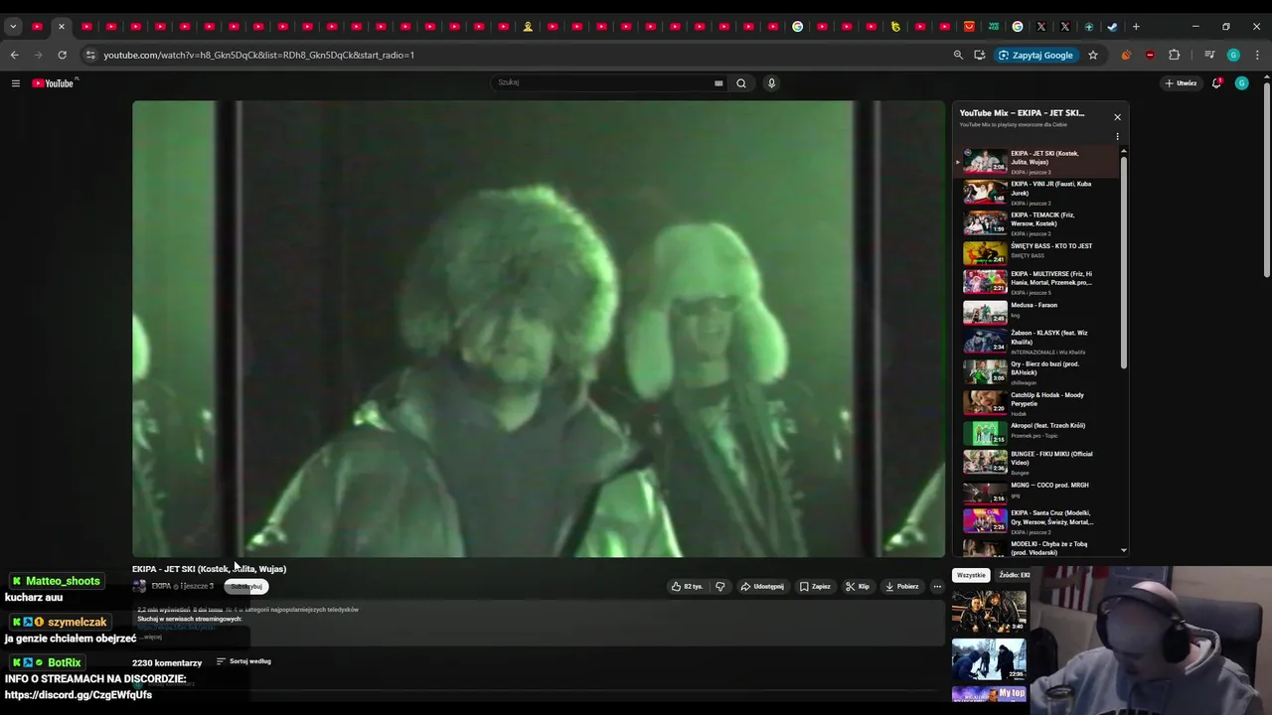Expand description with ...więcej
Viewport: 1272px width, 715px height.
(x=152, y=637)
